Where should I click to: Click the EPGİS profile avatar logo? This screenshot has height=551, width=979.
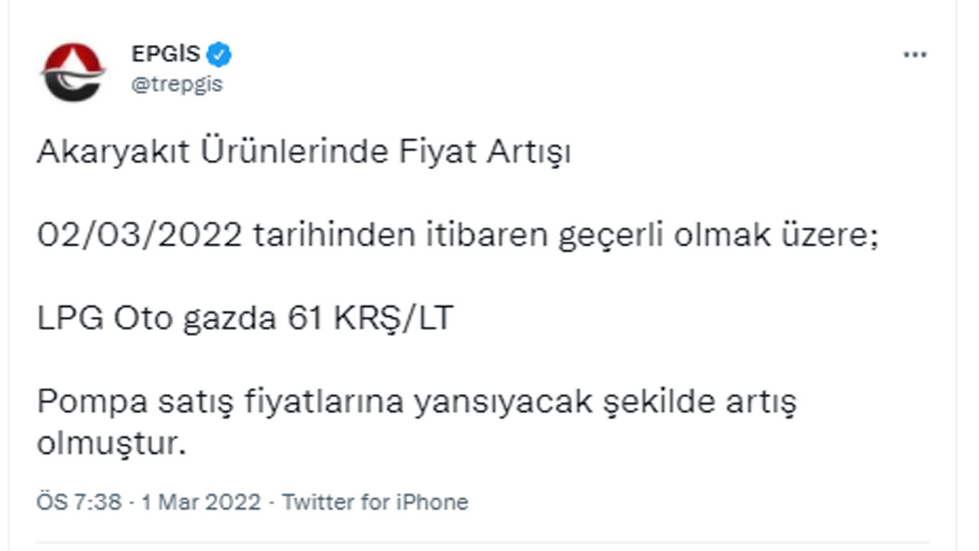[x=71, y=67]
